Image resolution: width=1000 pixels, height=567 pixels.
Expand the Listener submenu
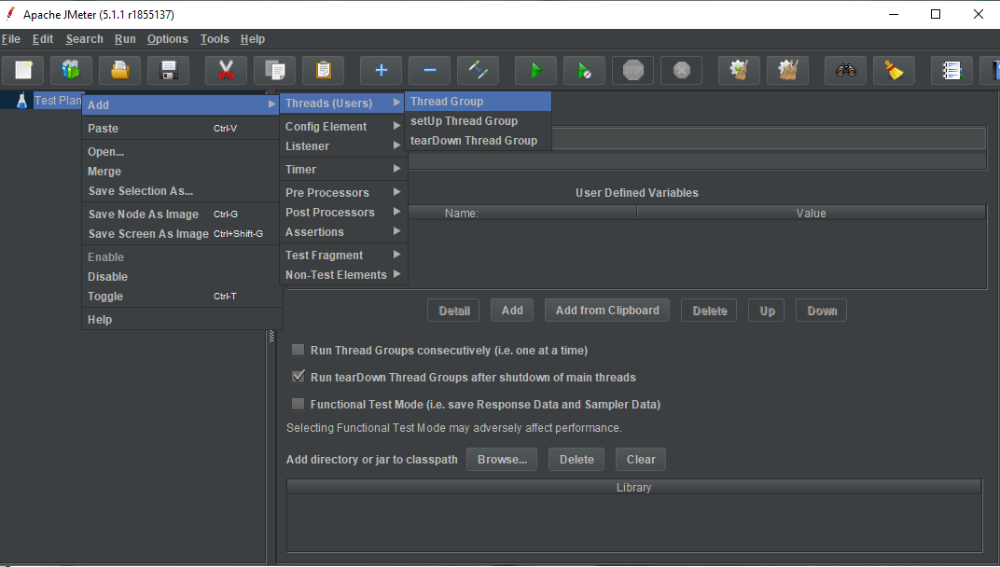click(x=343, y=146)
